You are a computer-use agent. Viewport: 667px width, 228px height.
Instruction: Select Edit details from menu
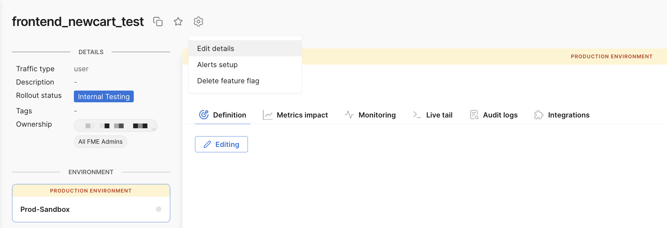pyautogui.click(x=216, y=48)
